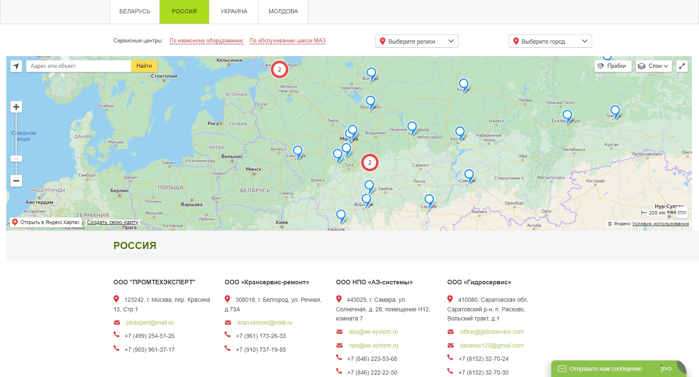699x377 pixels.
Task: Zoom in with the map plus button
Action: [x=16, y=107]
